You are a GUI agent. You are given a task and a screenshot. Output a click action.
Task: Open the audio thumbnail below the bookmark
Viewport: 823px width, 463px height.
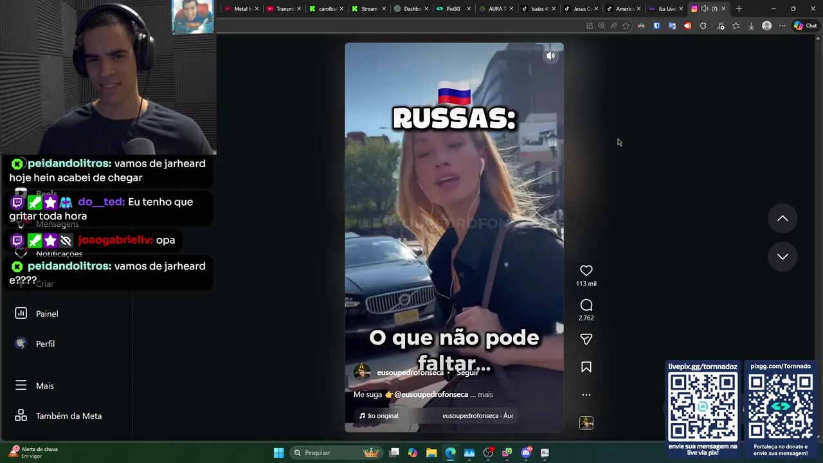pyautogui.click(x=586, y=423)
